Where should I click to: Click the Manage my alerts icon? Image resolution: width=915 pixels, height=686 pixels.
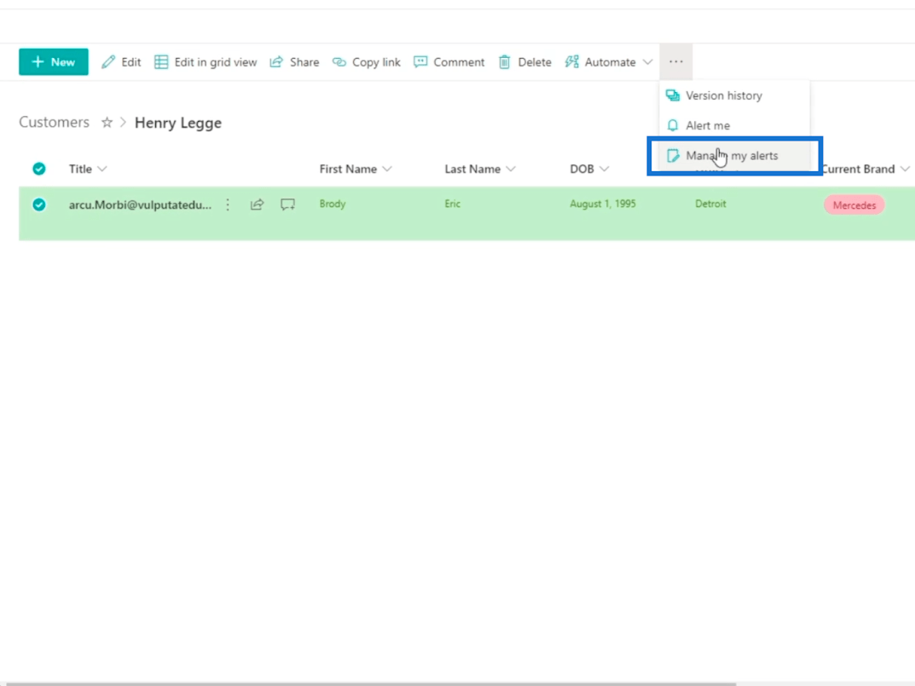click(x=673, y=156)
